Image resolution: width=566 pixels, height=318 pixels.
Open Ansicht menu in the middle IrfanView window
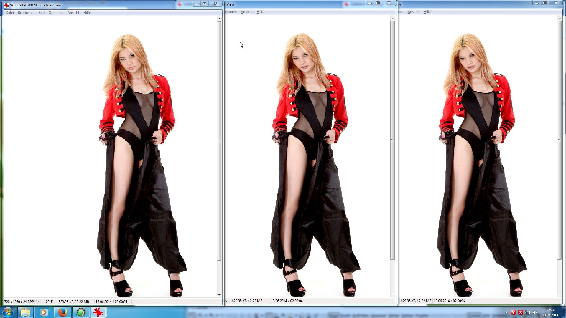[x=247, y=12]
